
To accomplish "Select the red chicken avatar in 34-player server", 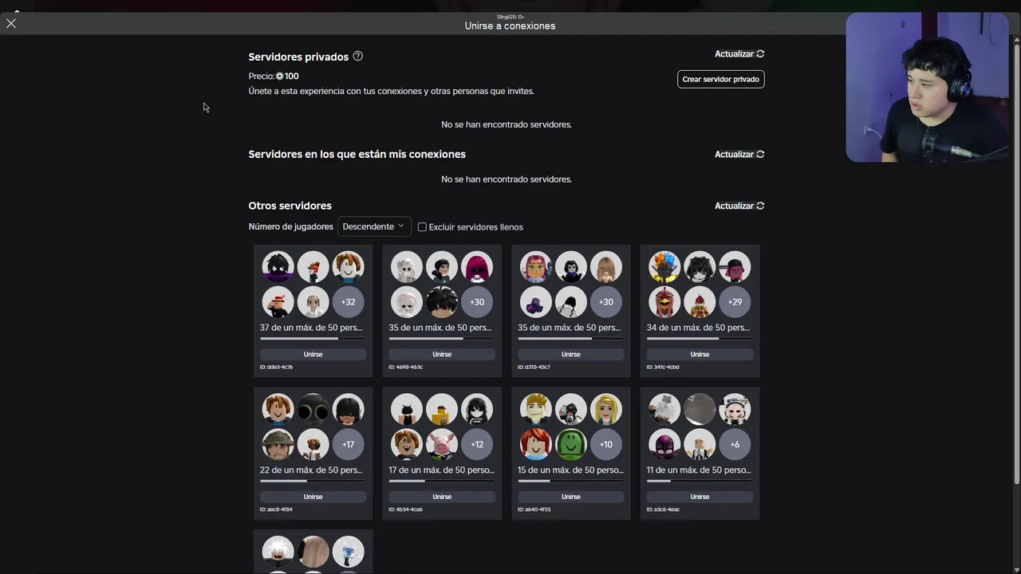I will coord(664,302).
